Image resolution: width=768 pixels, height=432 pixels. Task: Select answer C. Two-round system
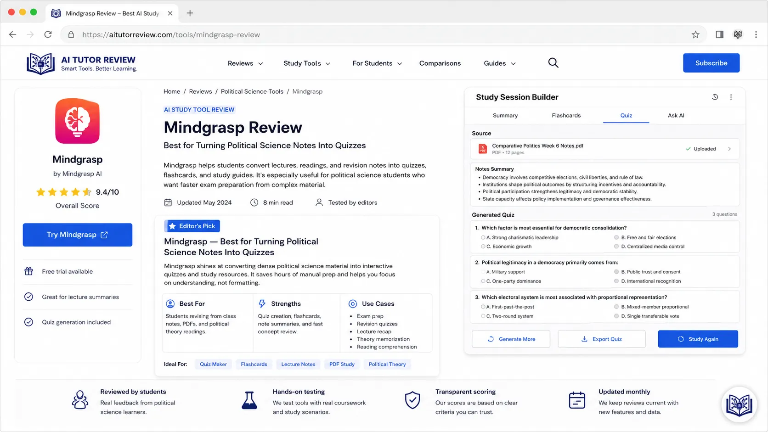(x=507, y=316)
